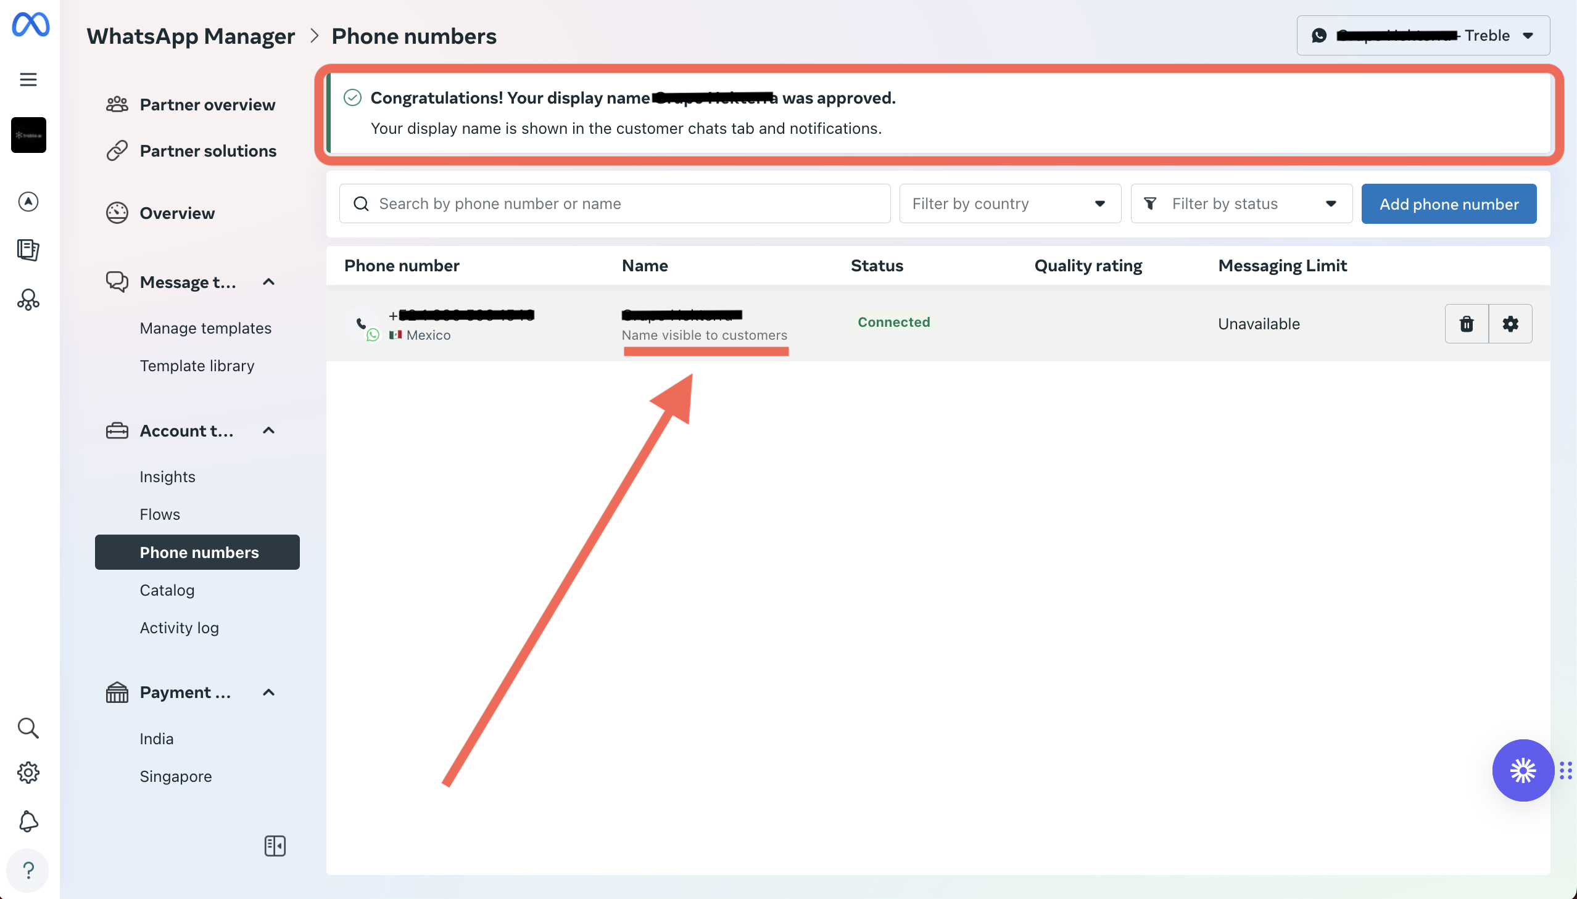Click the Meta logo icon

tap(30, 25)
